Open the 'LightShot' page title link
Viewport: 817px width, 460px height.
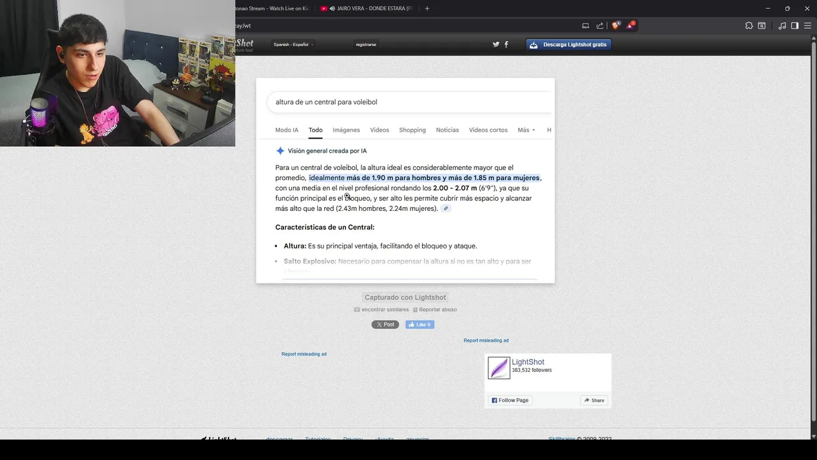[528, 362]
